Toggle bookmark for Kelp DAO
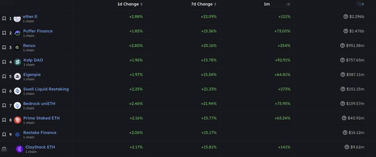The width and height of the screenshot is (376, 157). pyautogui.click(x=4, y=62)
